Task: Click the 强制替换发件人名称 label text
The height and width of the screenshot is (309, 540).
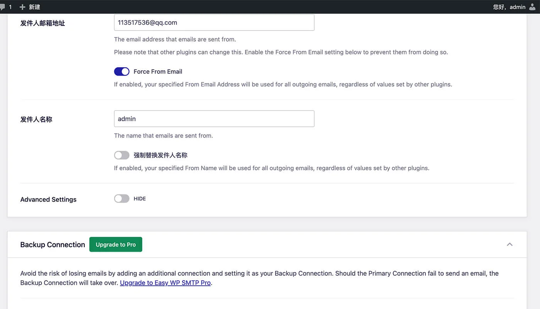Action: point(160,155)
